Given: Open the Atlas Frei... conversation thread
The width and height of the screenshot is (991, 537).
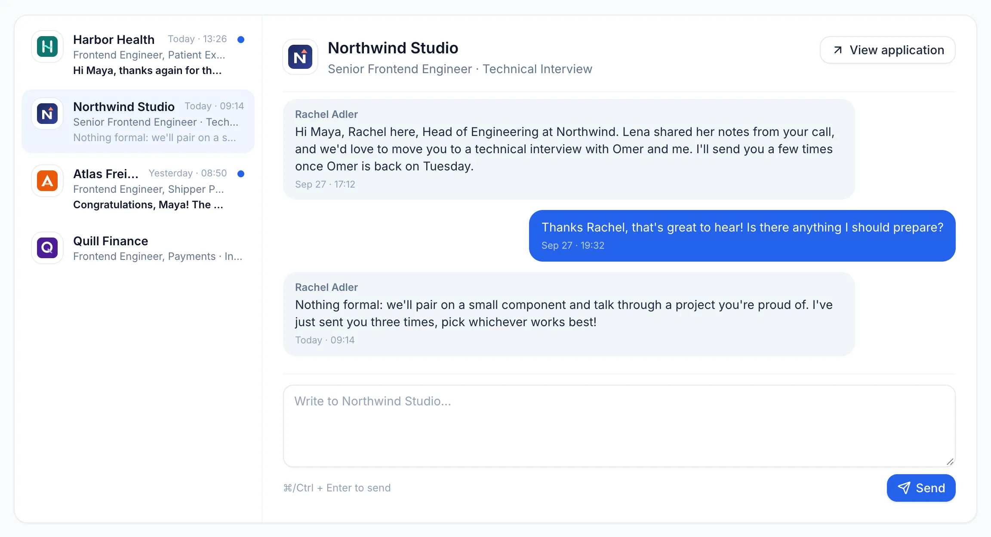Looking at the screenshot, I should (138, 188).
